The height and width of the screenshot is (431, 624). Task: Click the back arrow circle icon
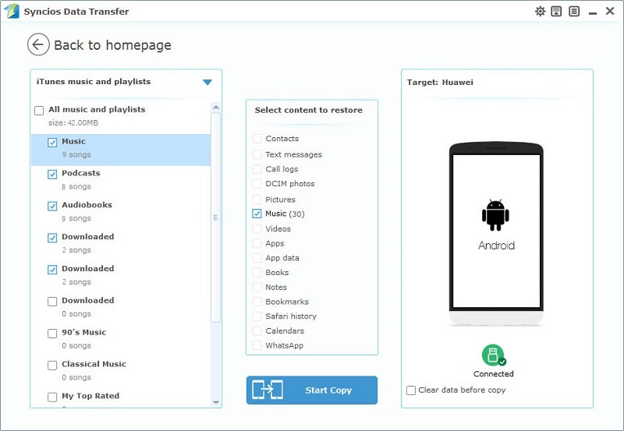(x=38, y=44)
